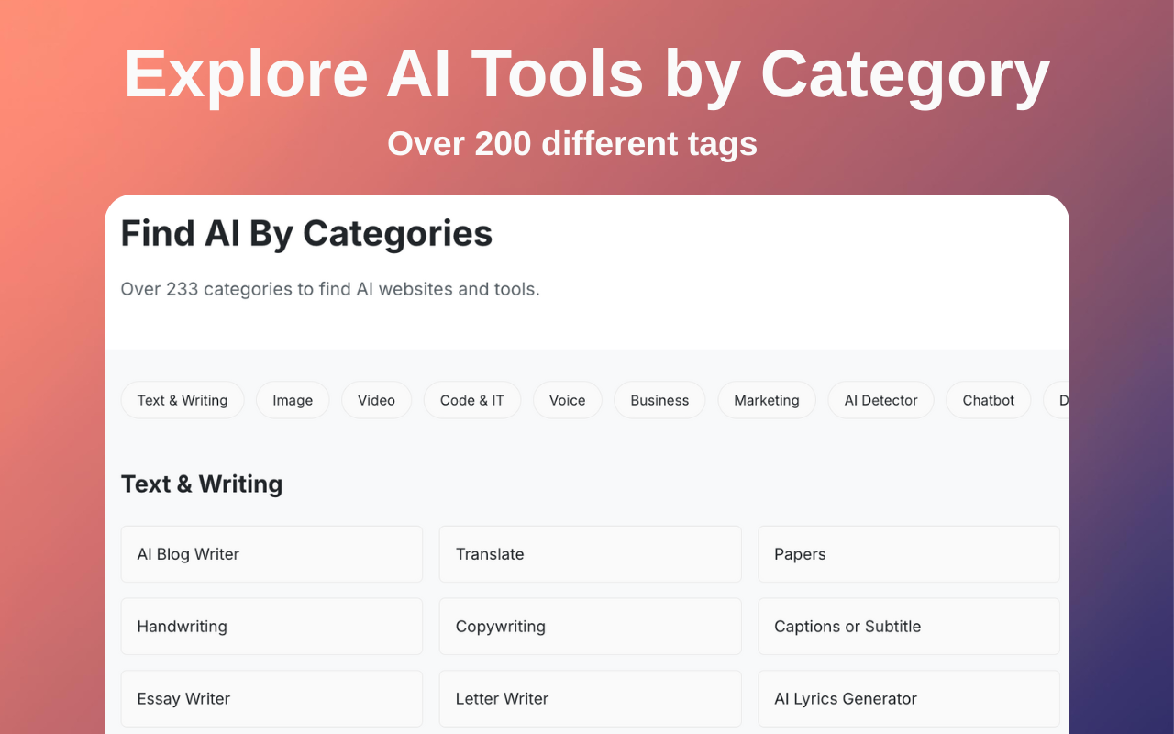Open the Essay Writer category card

271,699
